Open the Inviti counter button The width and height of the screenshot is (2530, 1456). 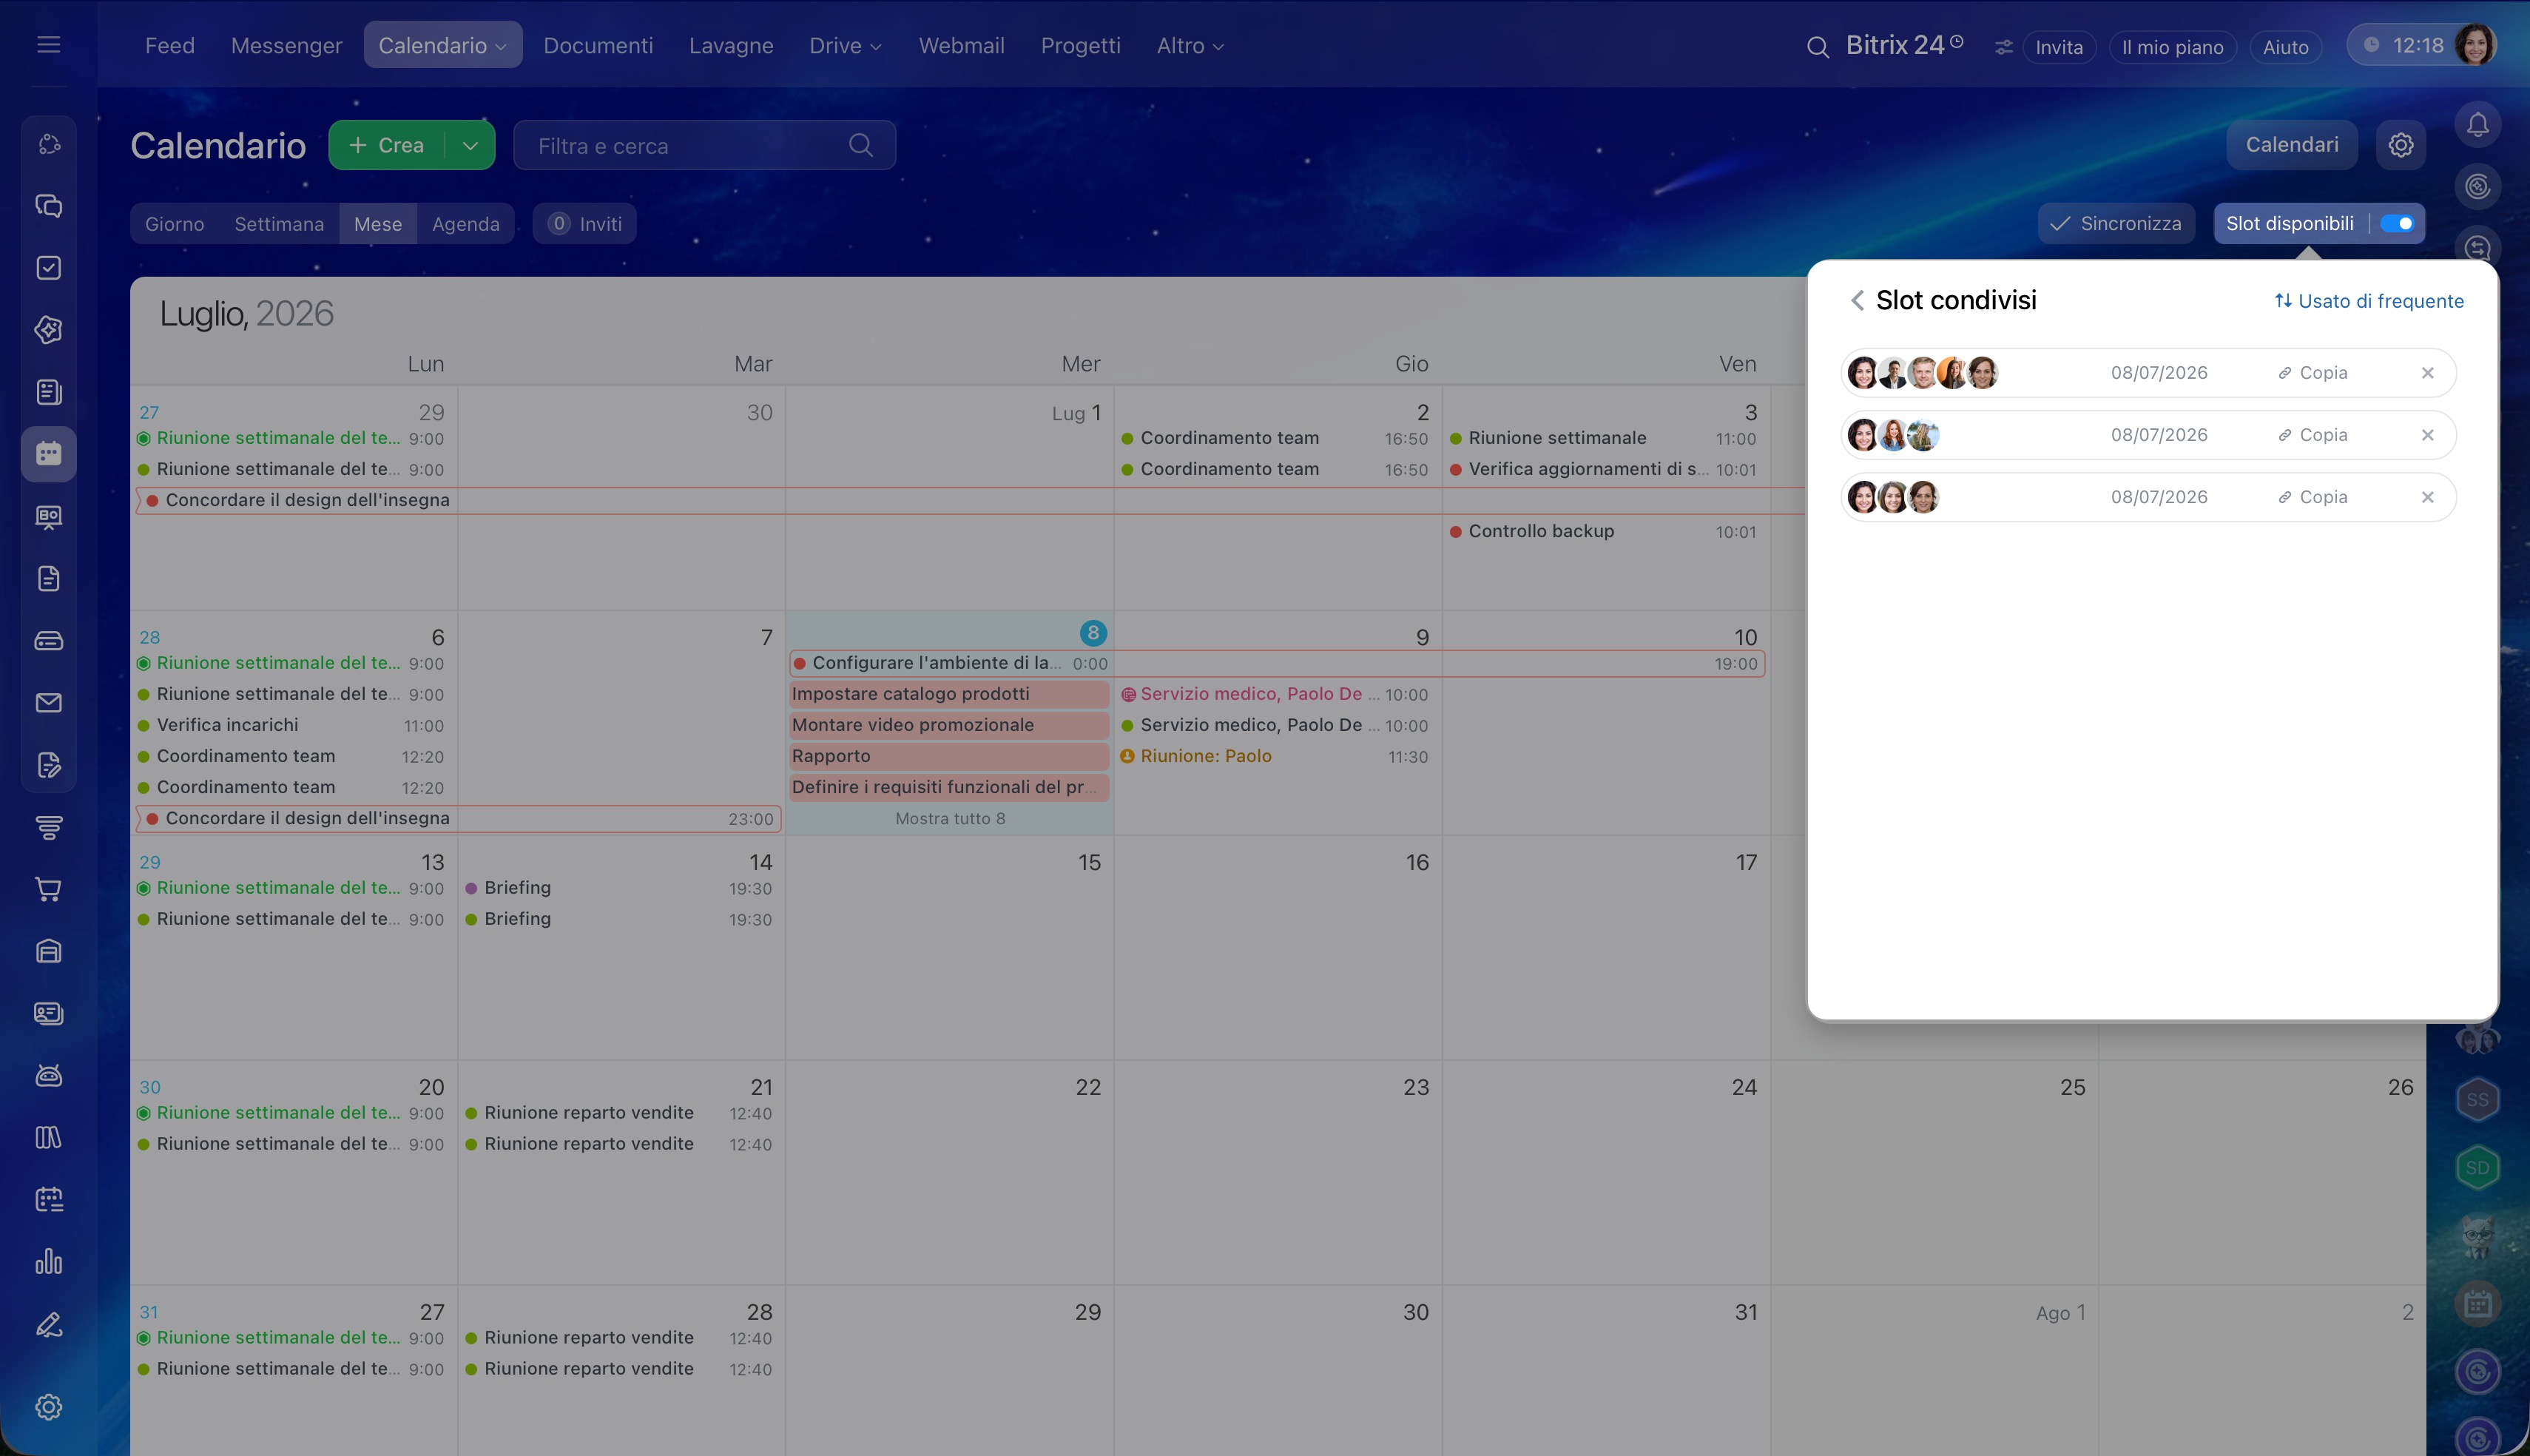click(x=584, y=224)
